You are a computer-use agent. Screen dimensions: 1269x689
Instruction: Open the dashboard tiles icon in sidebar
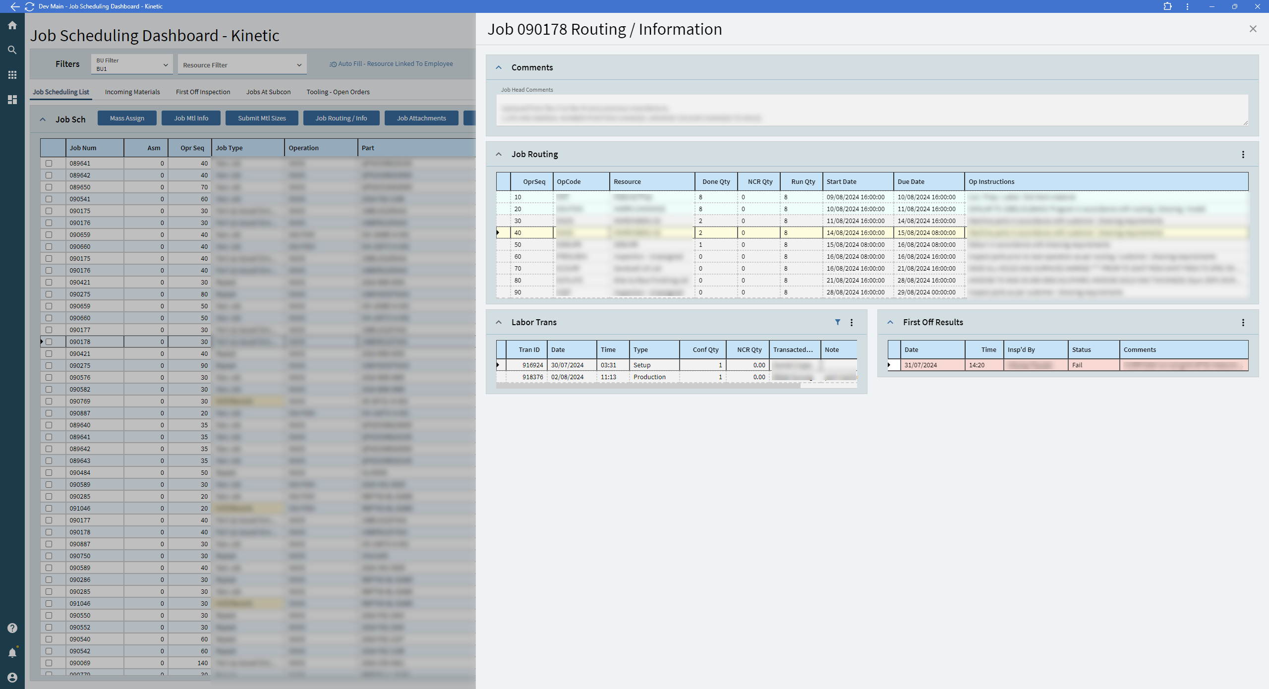(12, 100)
